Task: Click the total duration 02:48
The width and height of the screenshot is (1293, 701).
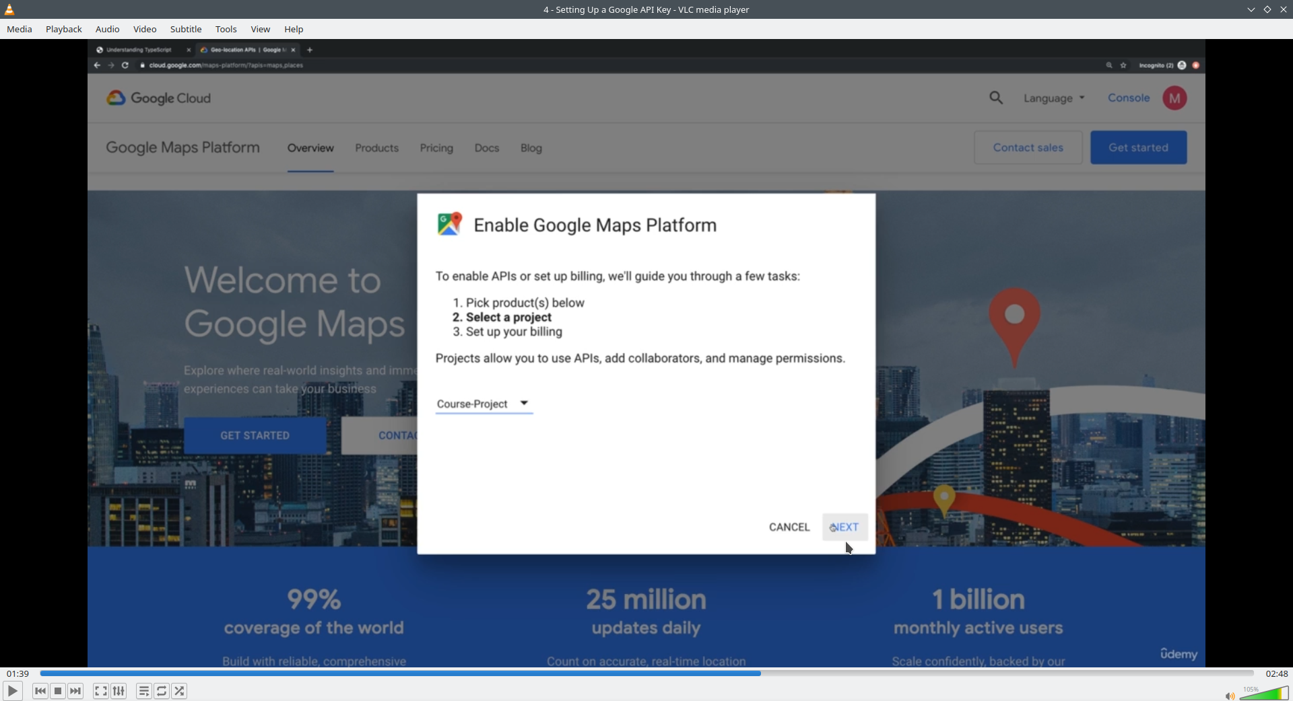Action: point(1276,673)
